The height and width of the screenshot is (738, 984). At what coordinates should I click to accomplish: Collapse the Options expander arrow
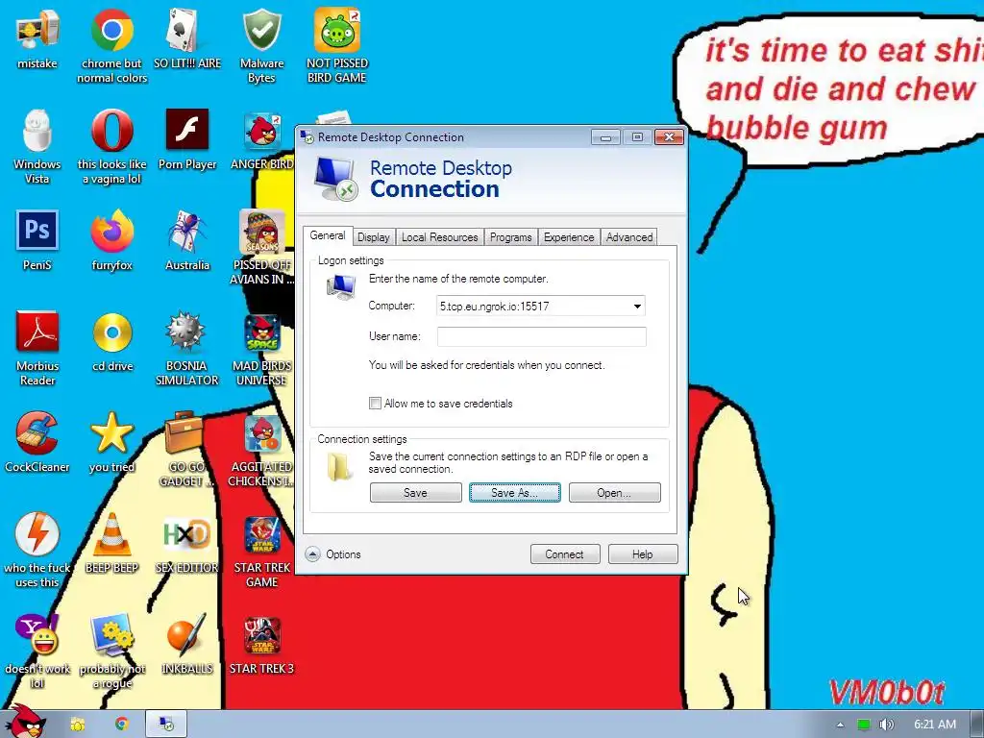pyautogui.click(x=312, y=554)
